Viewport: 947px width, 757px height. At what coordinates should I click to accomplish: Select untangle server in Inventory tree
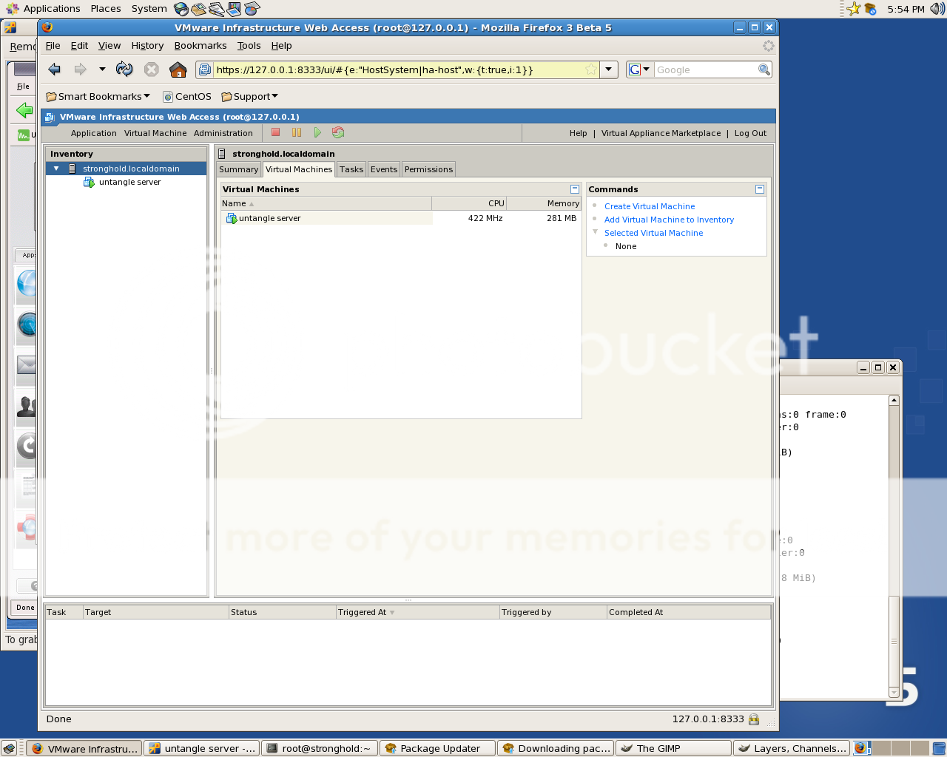[x=129, y=182]
